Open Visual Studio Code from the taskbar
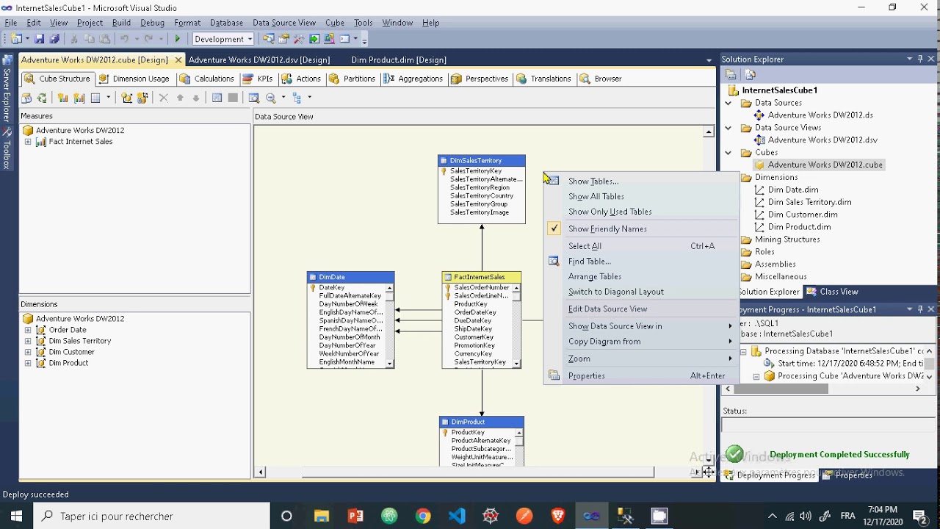This screenshot has height=529, width=940. [457, 516]
